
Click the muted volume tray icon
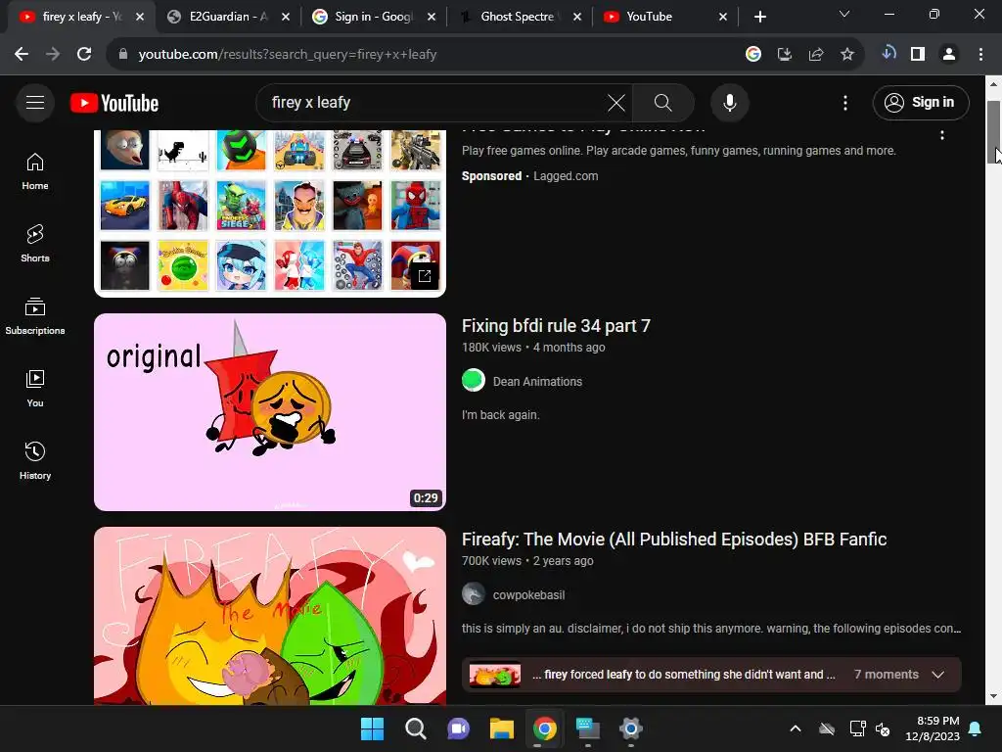(x=884, y=728)
